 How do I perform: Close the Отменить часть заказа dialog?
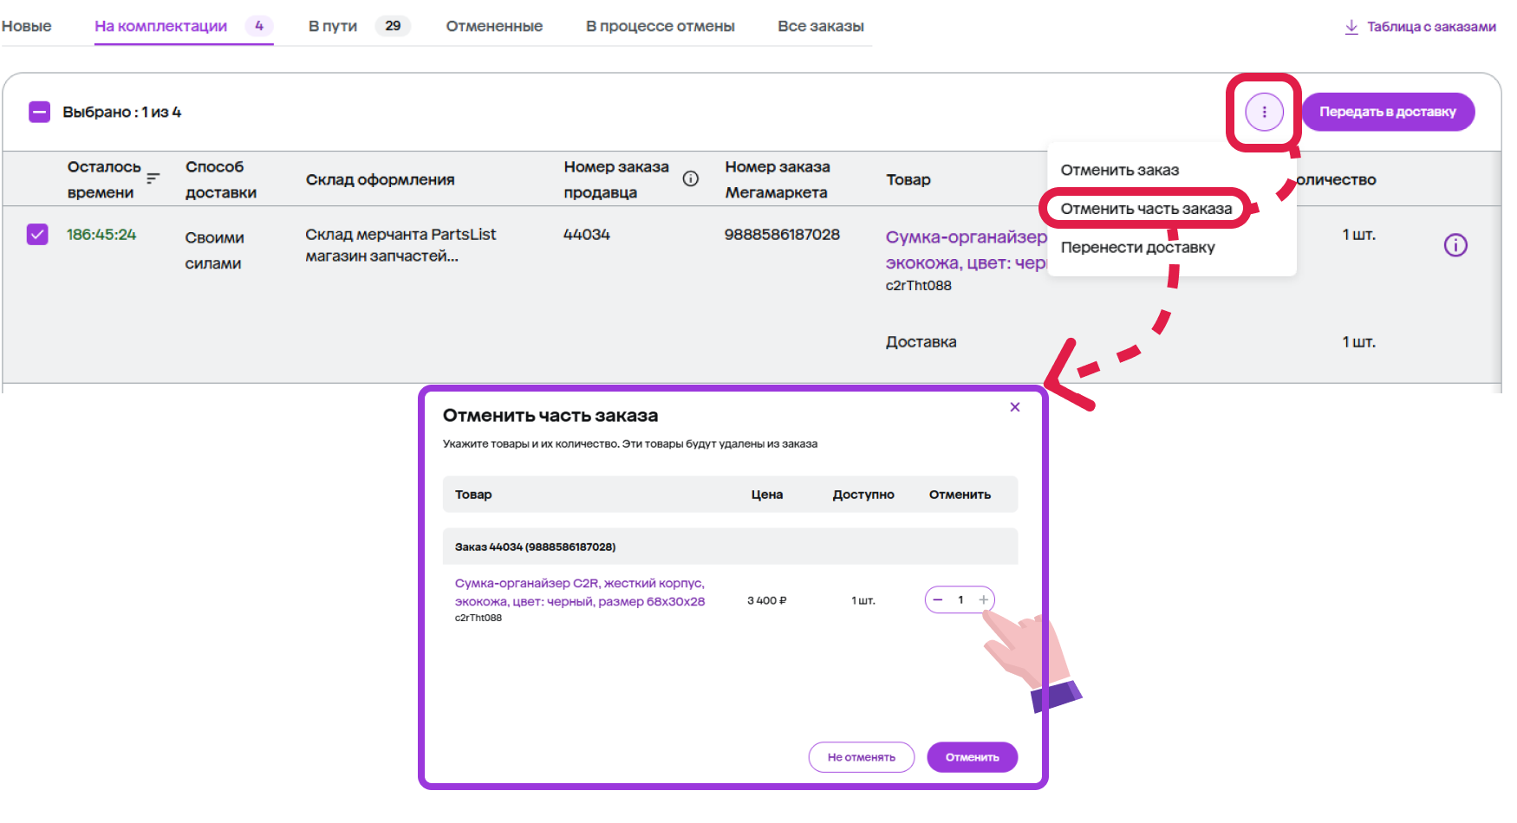click(x=1014, y=407)
